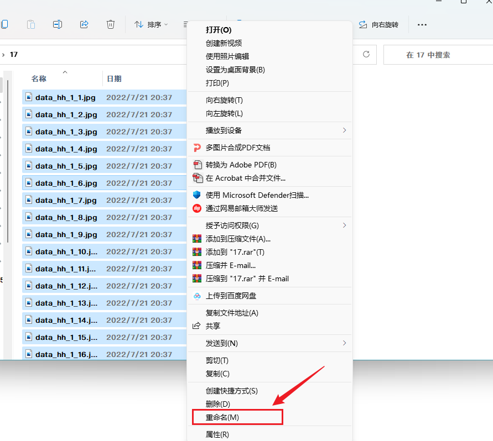This screenshot has height=441, width=493.
Task: Open the Sort (排序) dropdown
Action: (x=151, y=24)
